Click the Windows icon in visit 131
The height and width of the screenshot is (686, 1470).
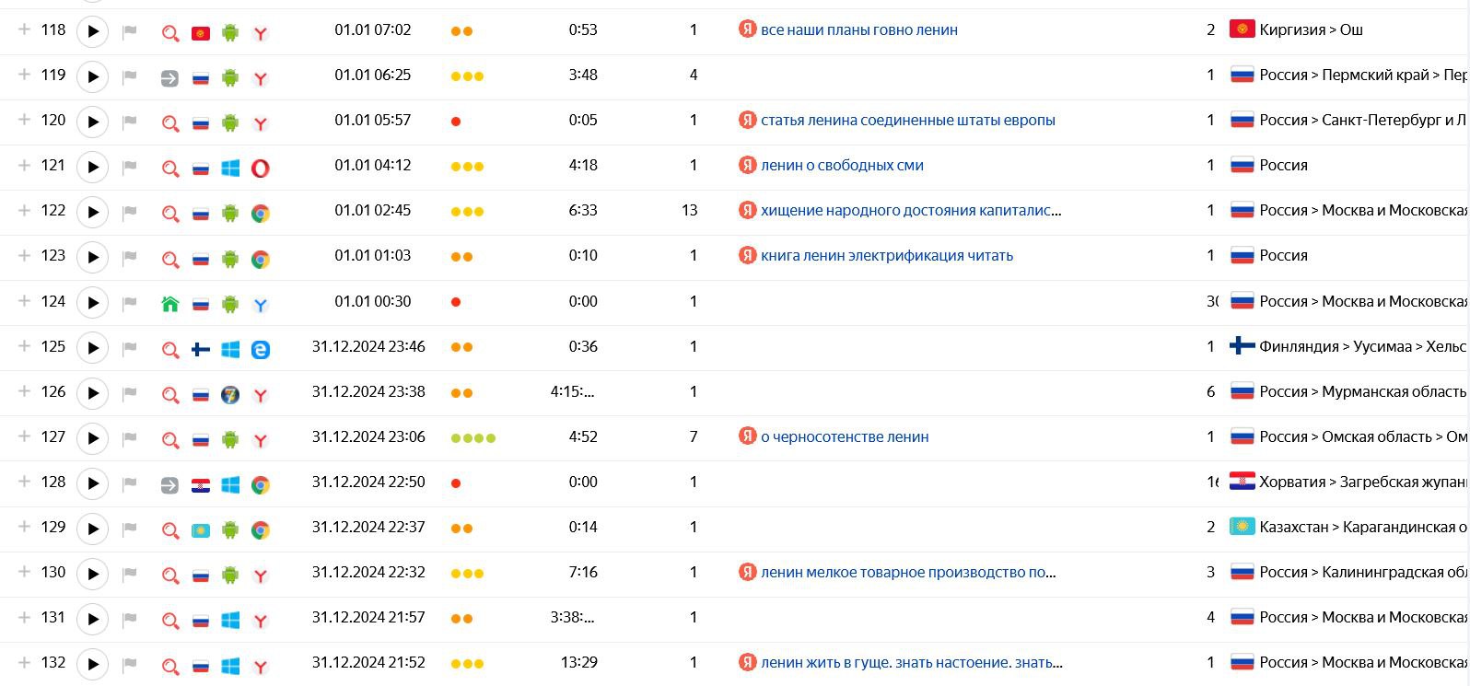point(230,620)
